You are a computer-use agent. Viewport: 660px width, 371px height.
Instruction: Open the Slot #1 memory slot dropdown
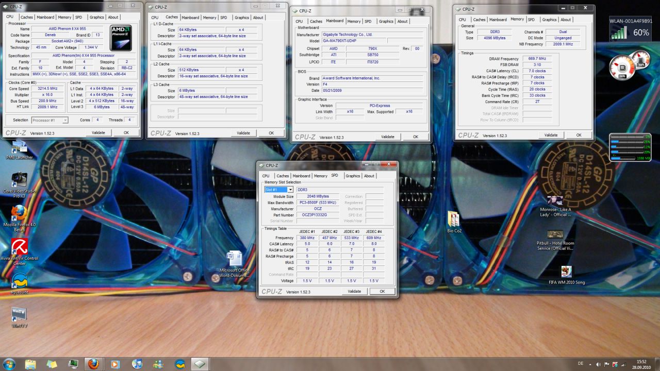pyautogui.click(x=279, y=190)
